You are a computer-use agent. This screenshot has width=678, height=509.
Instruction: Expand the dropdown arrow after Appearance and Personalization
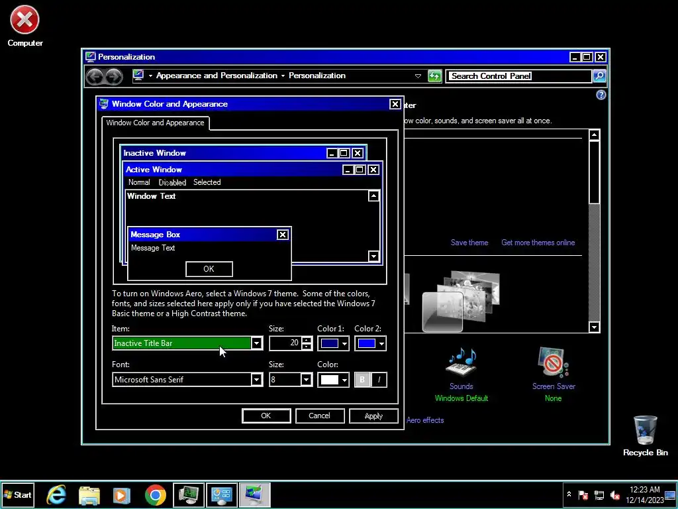(283, 76)
